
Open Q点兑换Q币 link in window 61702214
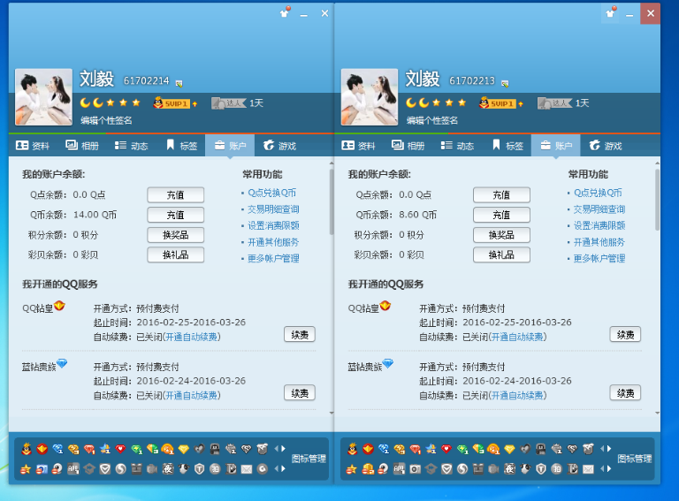pyautogui.click(x=272, y=193)
